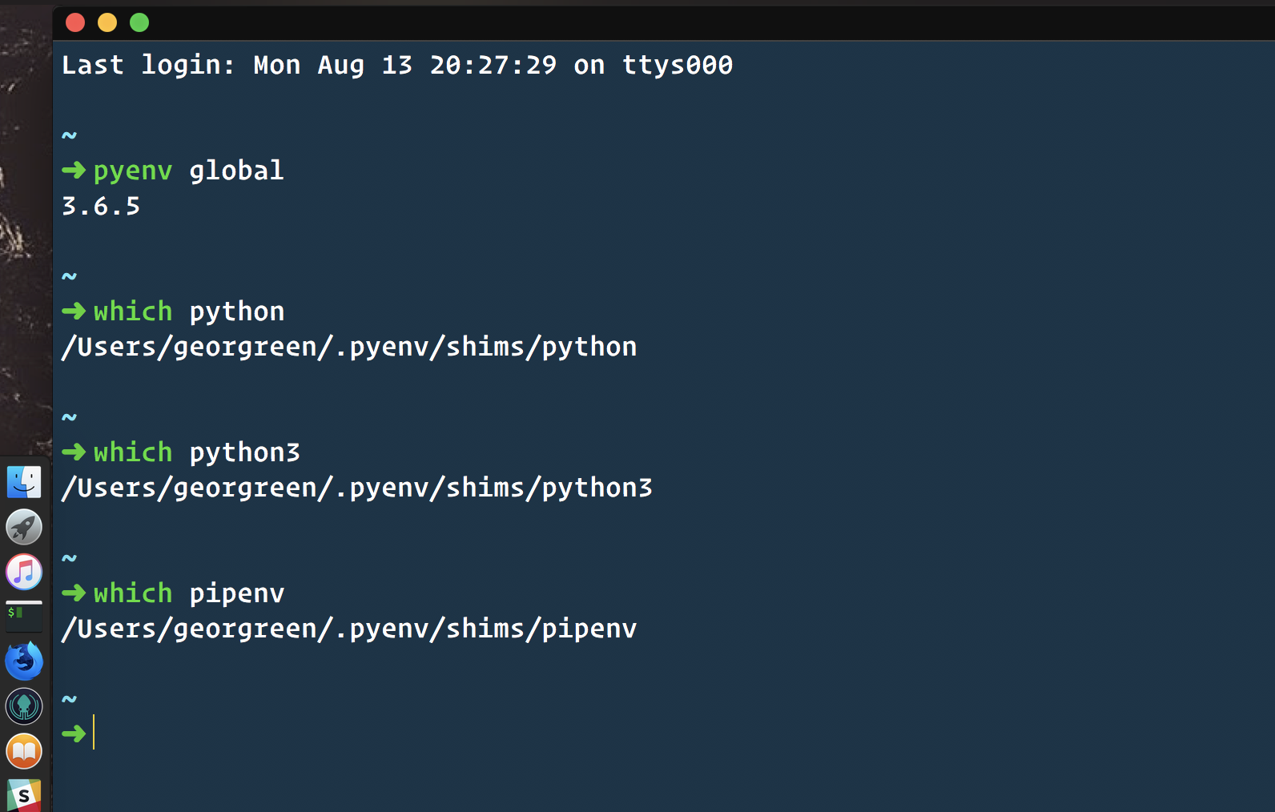Image resolution: width=1275 pixels, height=812 pixels.
Task: Click the python shim path output
Action: click(x=349, y=346)
